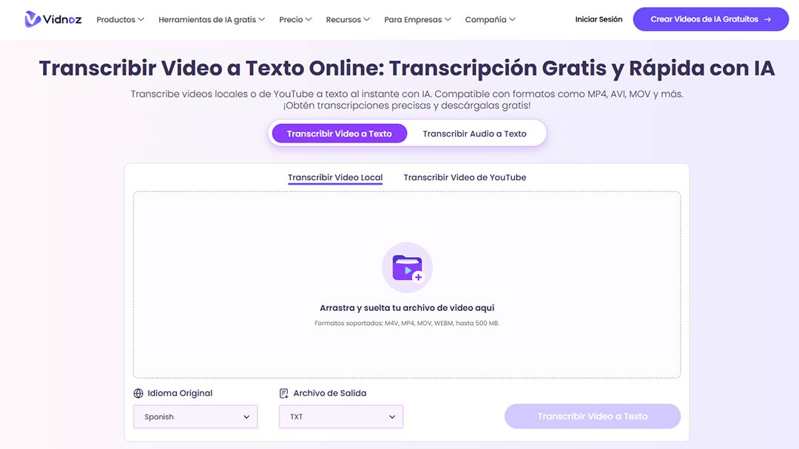Viewport: 799px width, 449px height.
Task: Click the dashed video drop zone
Action: pyautogui.click(x=407, y=285)
